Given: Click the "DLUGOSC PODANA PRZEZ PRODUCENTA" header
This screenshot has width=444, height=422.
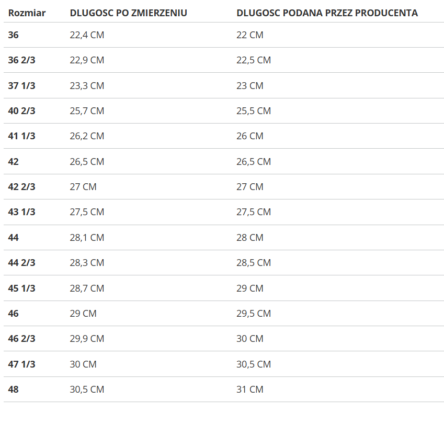Looking at the screenshot, I should coord(327,13).
